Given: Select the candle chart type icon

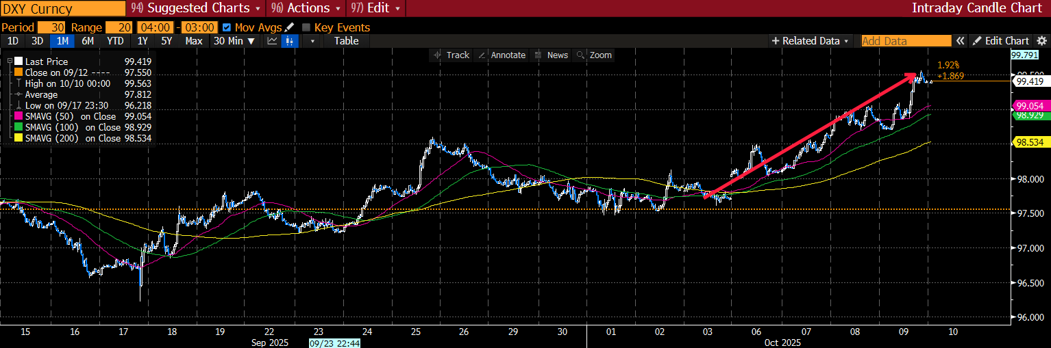Looking at the screenshot, I should [290, 41].
